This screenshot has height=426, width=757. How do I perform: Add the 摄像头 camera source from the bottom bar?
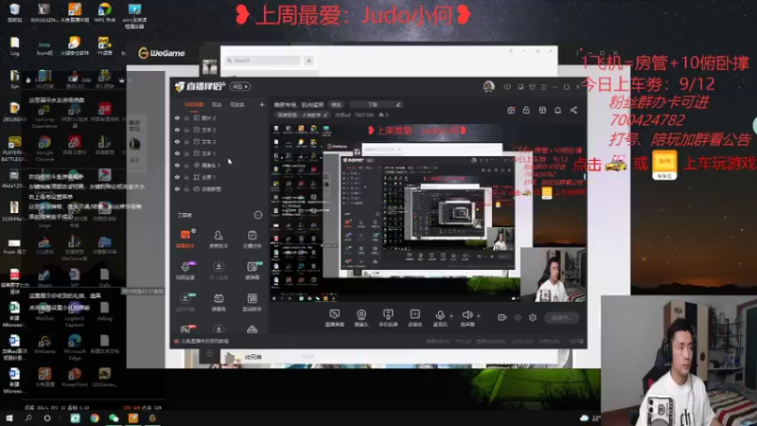(x=361, y=318)
